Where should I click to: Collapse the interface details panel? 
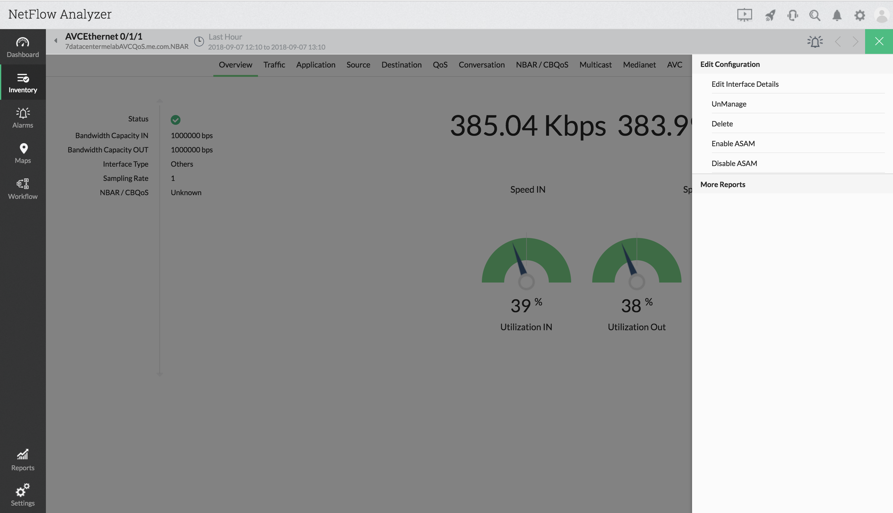tap(56, 41)
